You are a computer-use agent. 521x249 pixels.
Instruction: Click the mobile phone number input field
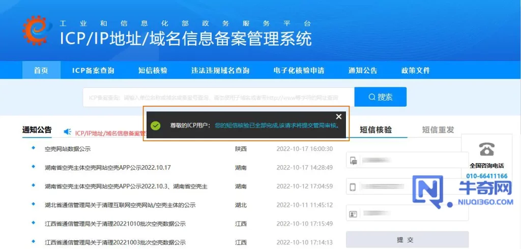(x=408, y=186)
